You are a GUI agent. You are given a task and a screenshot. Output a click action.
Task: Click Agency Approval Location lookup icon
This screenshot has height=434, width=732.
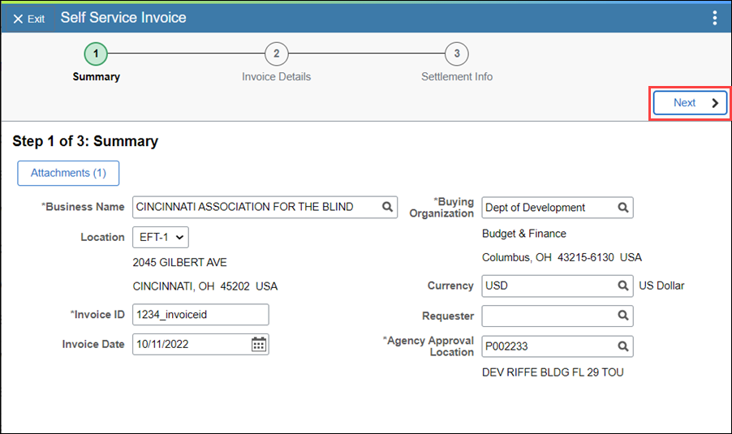tap(622, 346)
